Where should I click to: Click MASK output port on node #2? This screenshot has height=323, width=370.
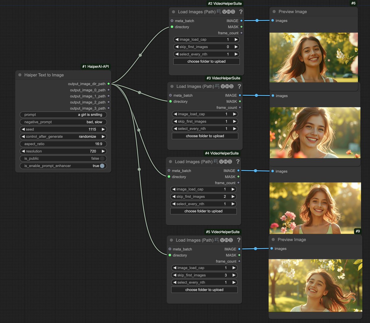(x=241, y=27)
